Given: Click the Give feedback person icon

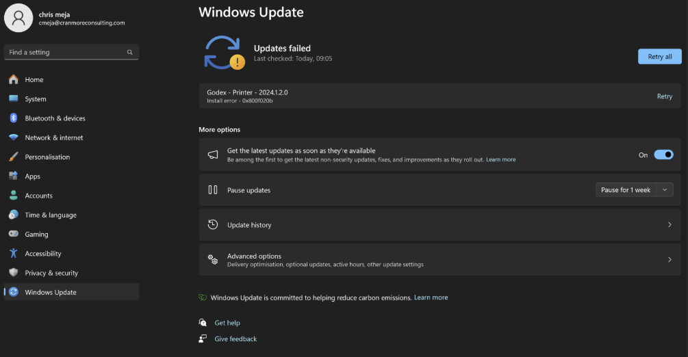Looking at the screenshot, I should 203,339.
